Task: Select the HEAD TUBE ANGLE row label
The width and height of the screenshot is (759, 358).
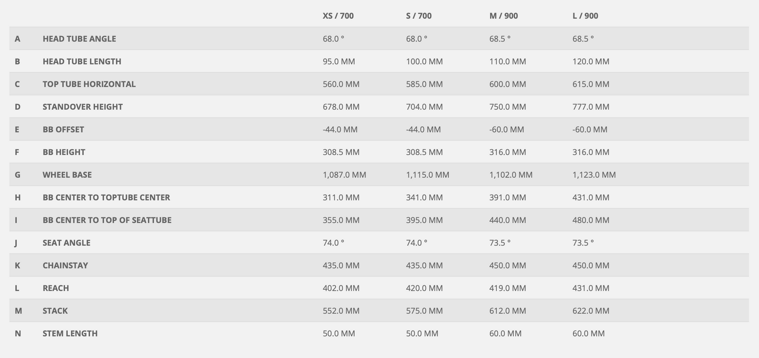Action: pos(79,39)
